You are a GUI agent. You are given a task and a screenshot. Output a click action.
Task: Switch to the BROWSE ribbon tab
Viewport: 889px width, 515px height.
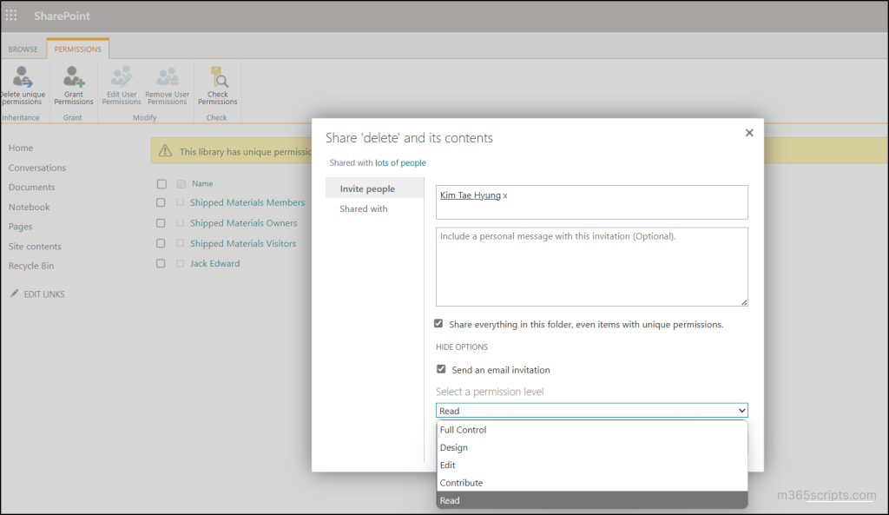tap(23, 49)
